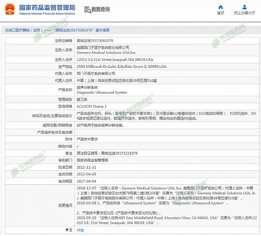Image resolution: width=261 pixels, height=236 pixels.
Task: Open the 首页 home page link
Action: (x=221, y=13)
